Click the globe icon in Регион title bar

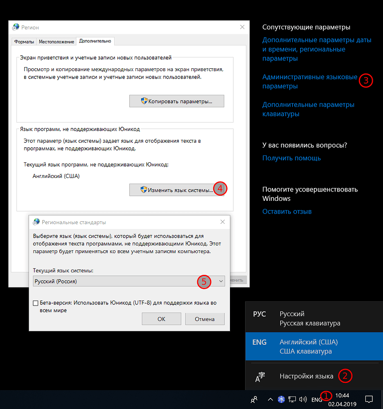16,27
